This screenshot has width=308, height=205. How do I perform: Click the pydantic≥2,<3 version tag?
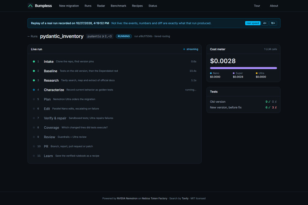pyautogui.click(x=99, y=36)
